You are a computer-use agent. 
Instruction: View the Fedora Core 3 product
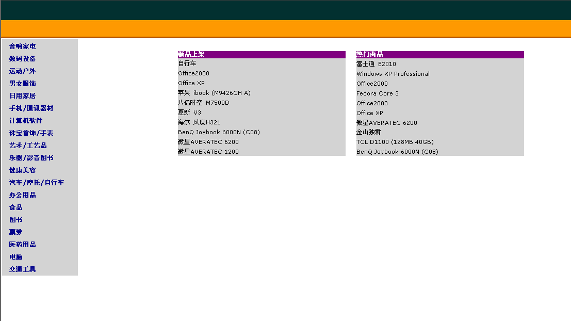tap(377, 93)
